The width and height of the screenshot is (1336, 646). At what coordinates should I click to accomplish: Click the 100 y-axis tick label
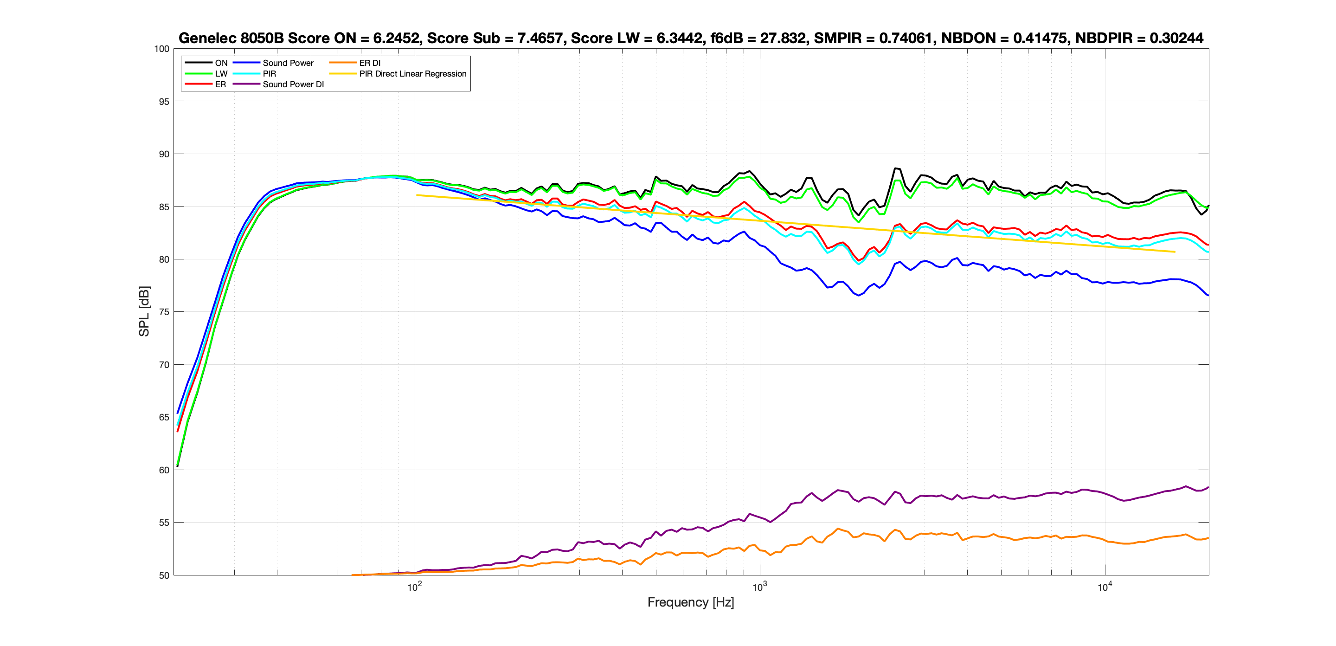162,49
